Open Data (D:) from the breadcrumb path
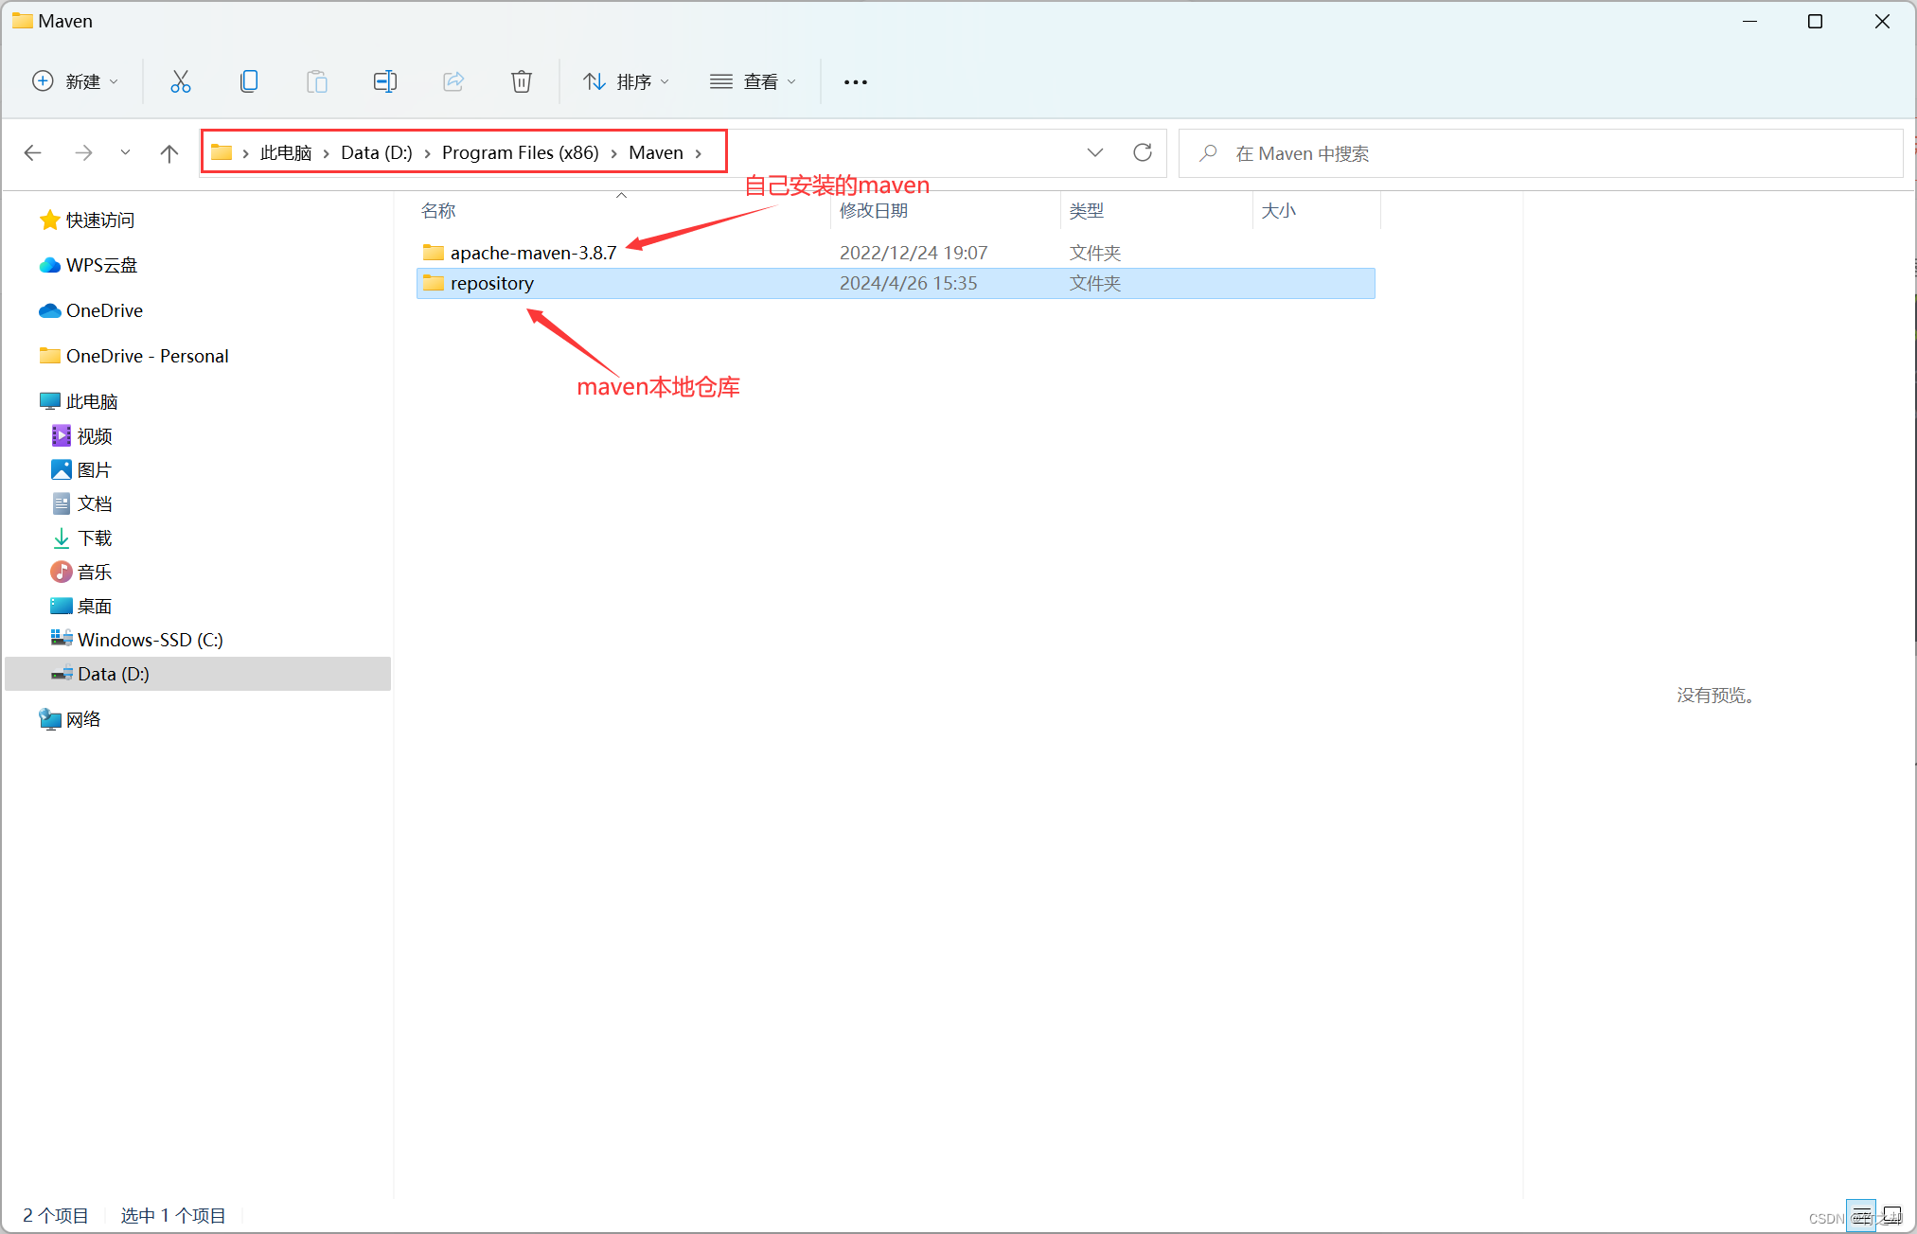This screenshot has height=1234, width=1917. point(376,152)
